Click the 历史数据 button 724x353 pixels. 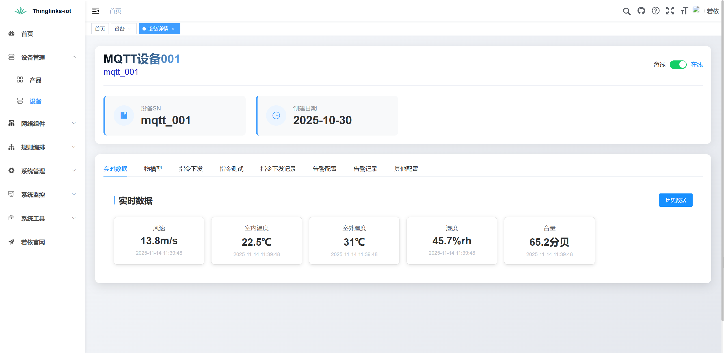[x=675, y=200]
